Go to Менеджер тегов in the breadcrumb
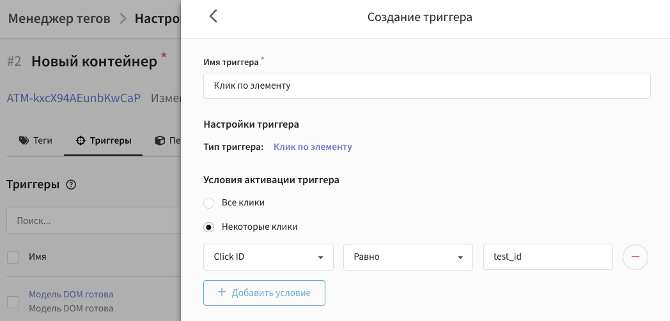 tap(59, 18)
